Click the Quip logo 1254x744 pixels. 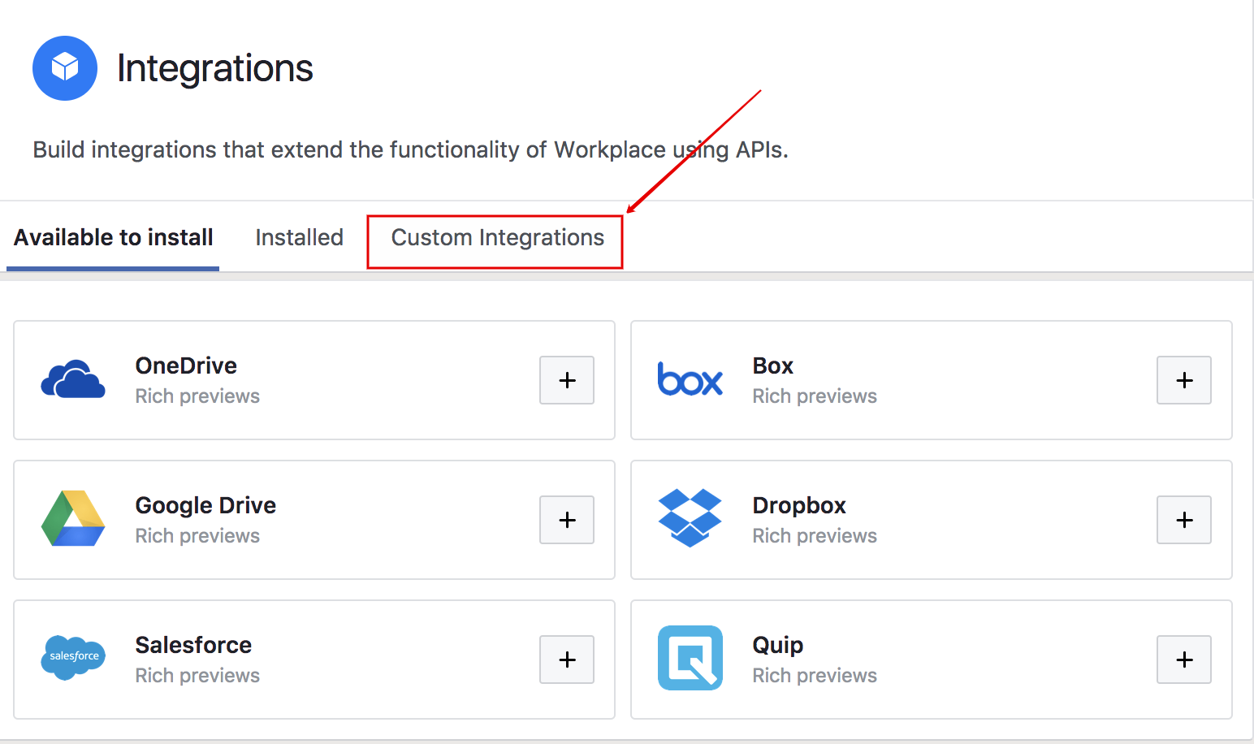(x=690, y=658)
